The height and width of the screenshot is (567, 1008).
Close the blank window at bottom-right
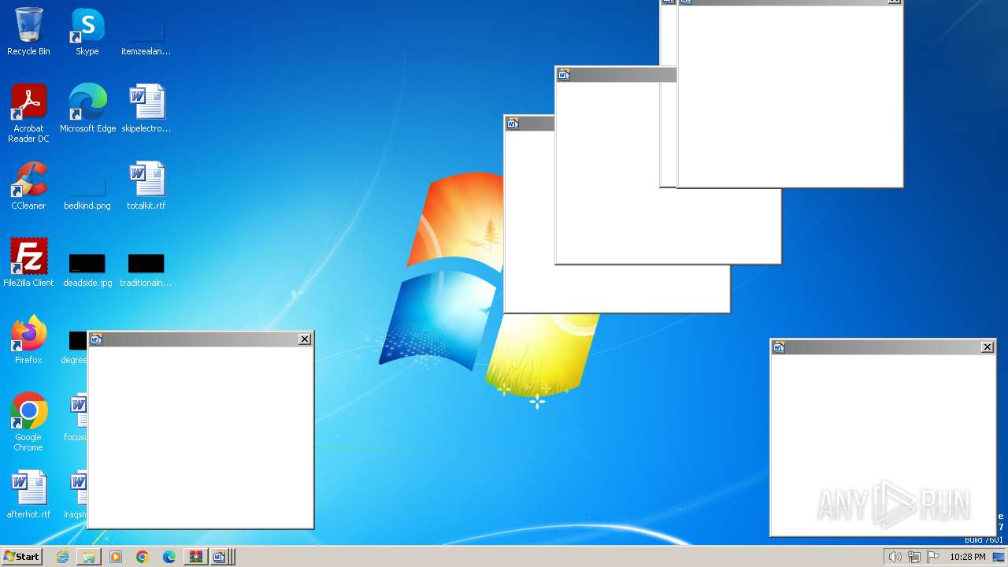(x=988, y=347)
